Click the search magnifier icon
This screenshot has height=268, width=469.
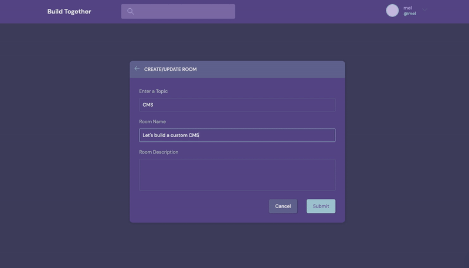pos(130,11)
